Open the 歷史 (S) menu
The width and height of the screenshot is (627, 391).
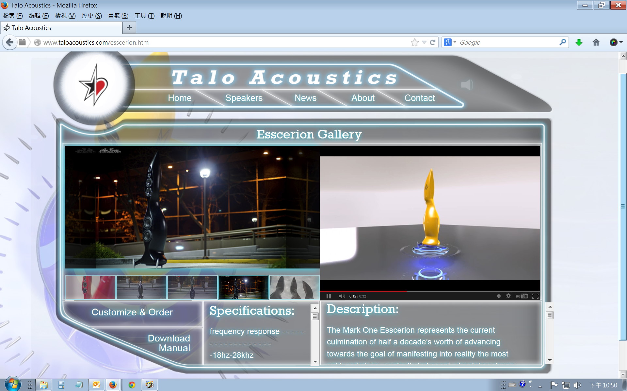point(92,16)
